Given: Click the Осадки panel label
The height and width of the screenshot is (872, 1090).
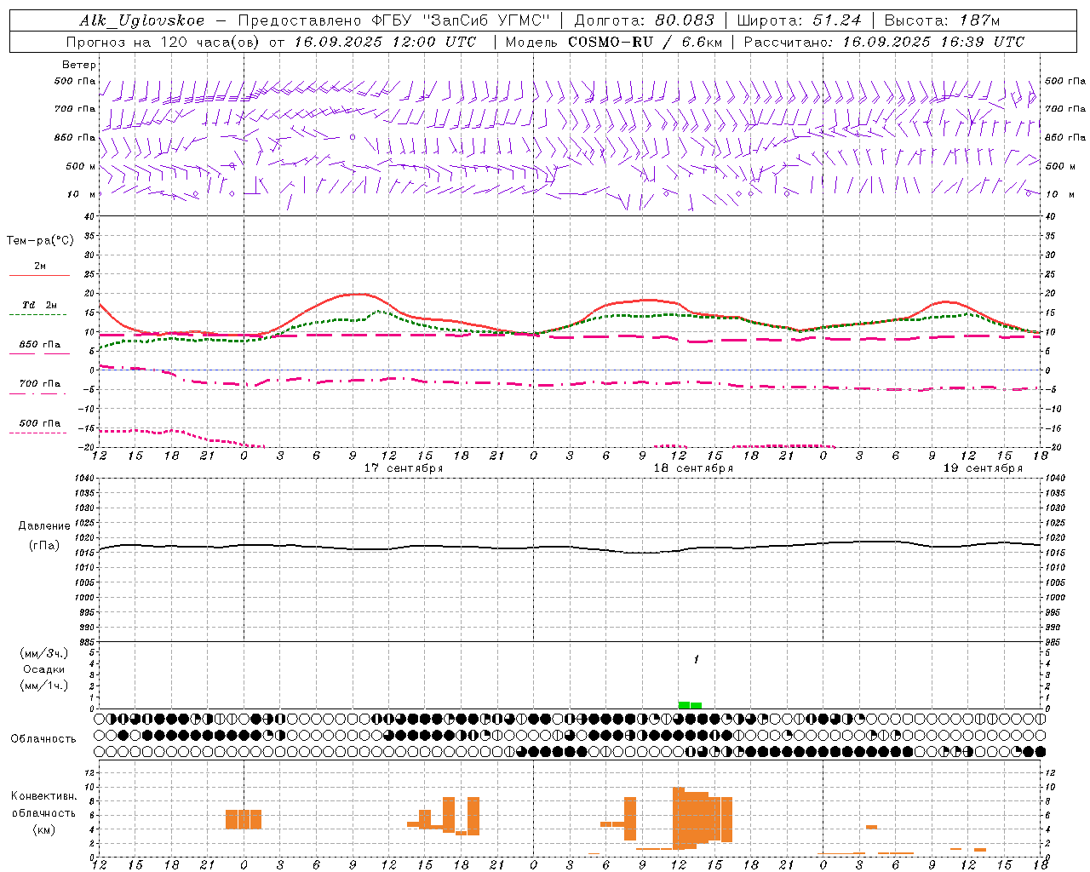Looking at the screenshot, I should pyautogui.click(x=44, y=669).
